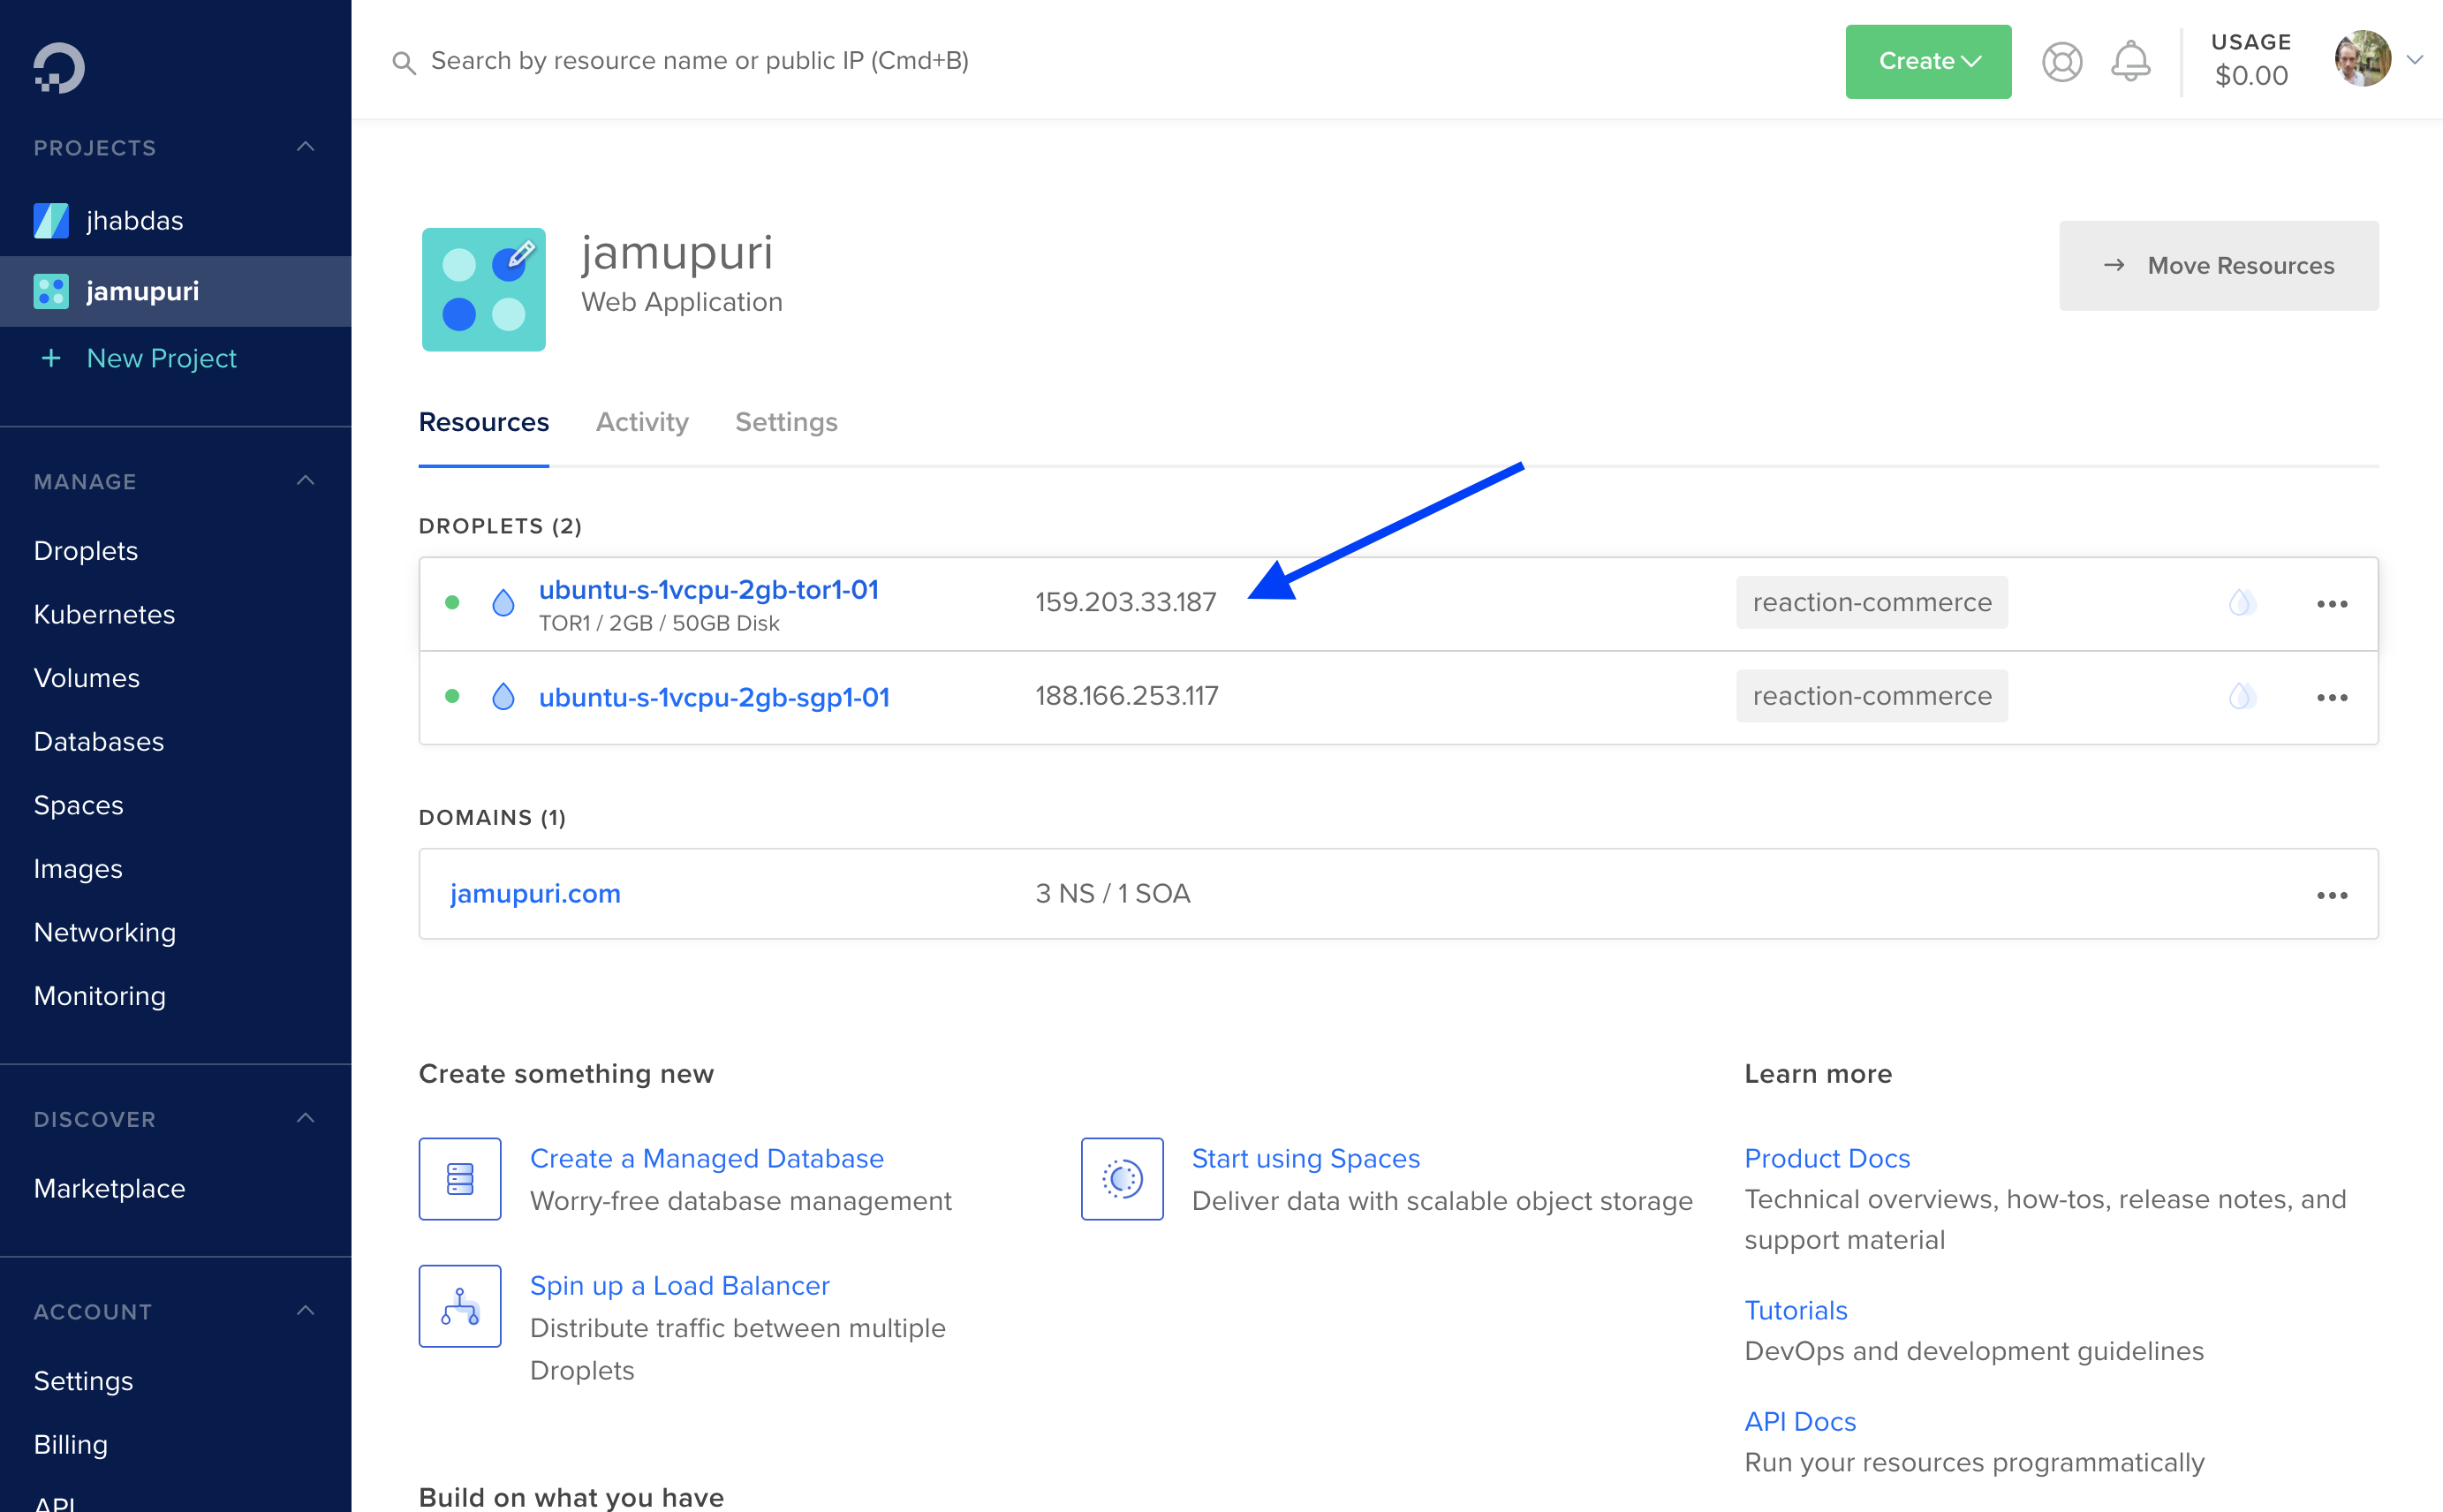2443x1512 pixels.
Task: Switch to the project Settings tab
Action: point(786,423)
